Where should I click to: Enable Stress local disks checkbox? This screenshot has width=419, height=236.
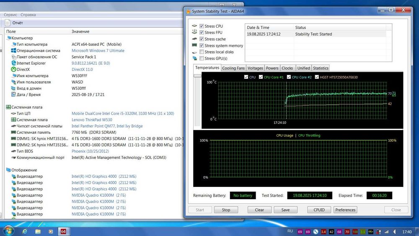(x=202, y=52)
